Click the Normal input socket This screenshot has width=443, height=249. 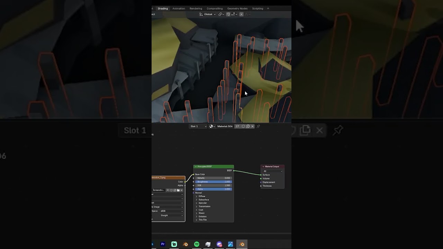tap(193, 193)
